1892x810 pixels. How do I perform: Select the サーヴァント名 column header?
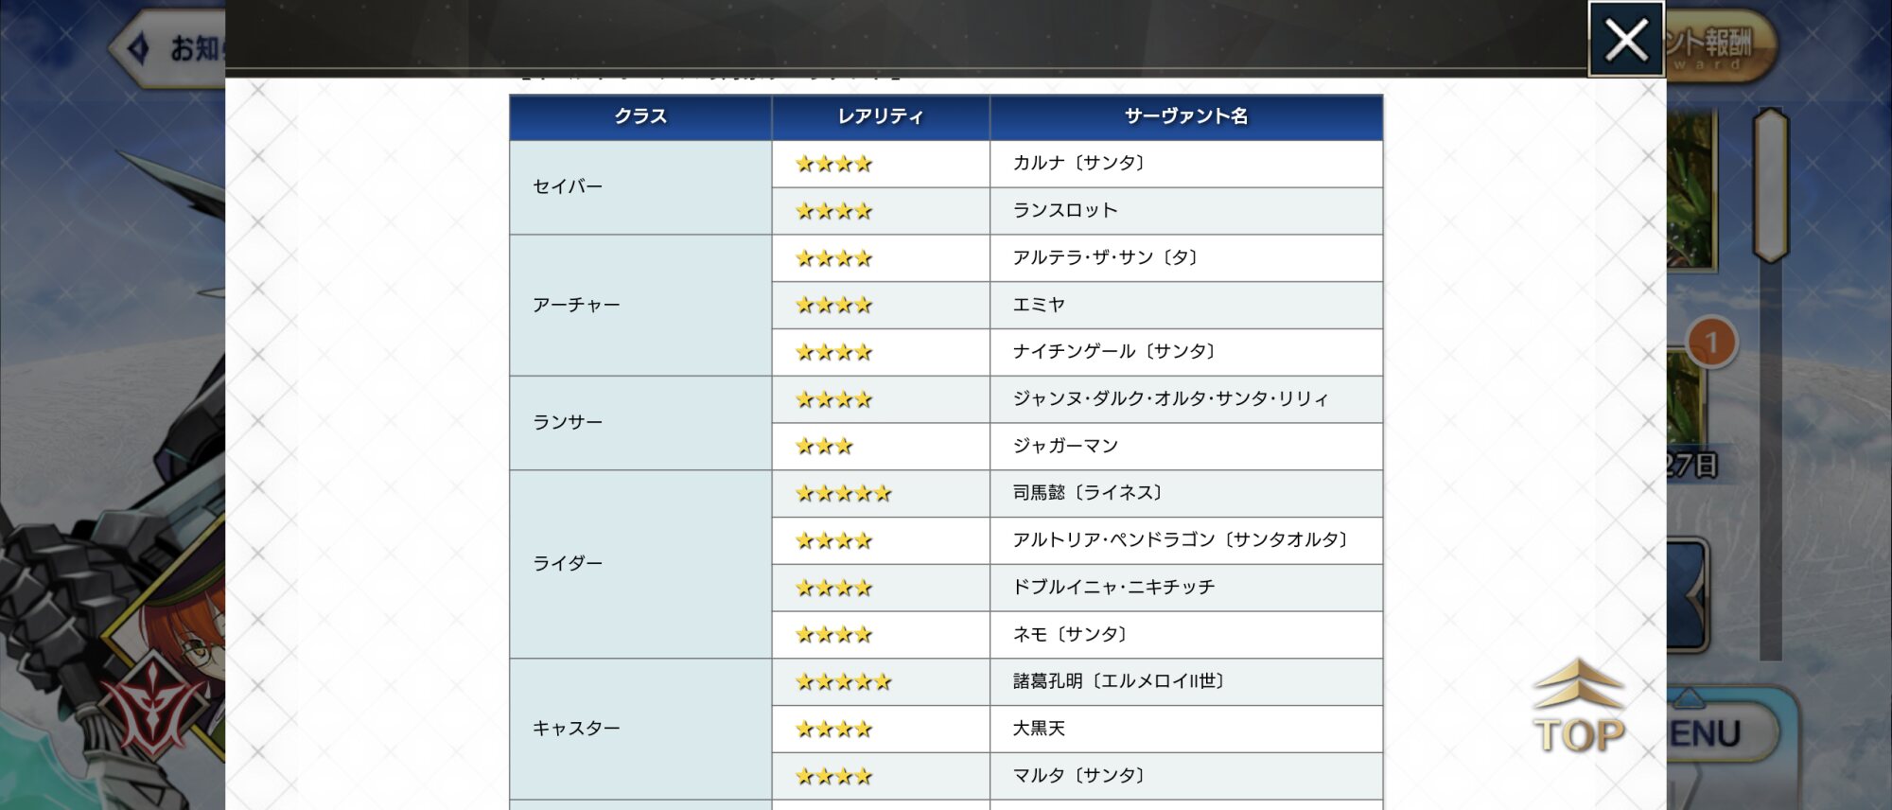click(1185, 116)
